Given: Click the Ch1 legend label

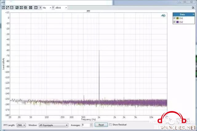Looking at the screenshot, I should [181, 18].
